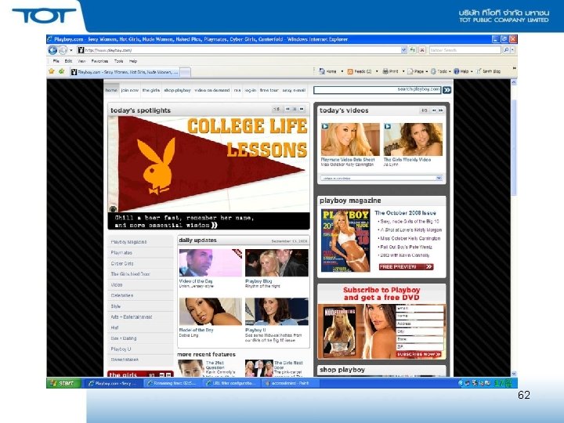564x423 pixels.
Task: Open the Tools menu in menu bar
Action: pos(119,61)
